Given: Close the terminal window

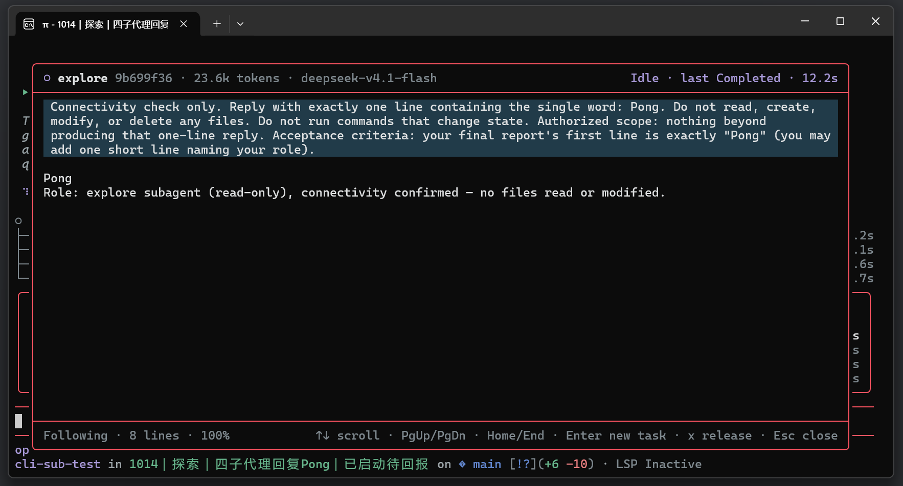Looking at the screenshot, I should pyautogui.click(x=875, y=21).
